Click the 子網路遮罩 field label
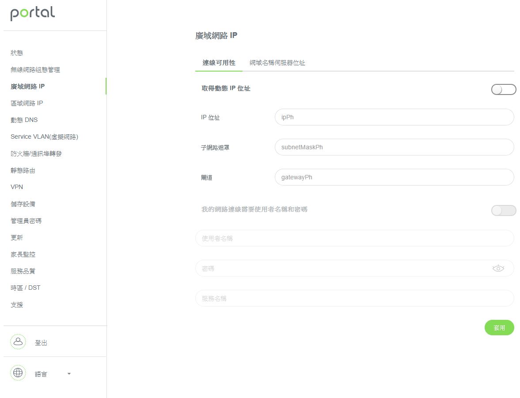Image resolution: width=520 pixels, height=398 pixels. tap(215, 147)
